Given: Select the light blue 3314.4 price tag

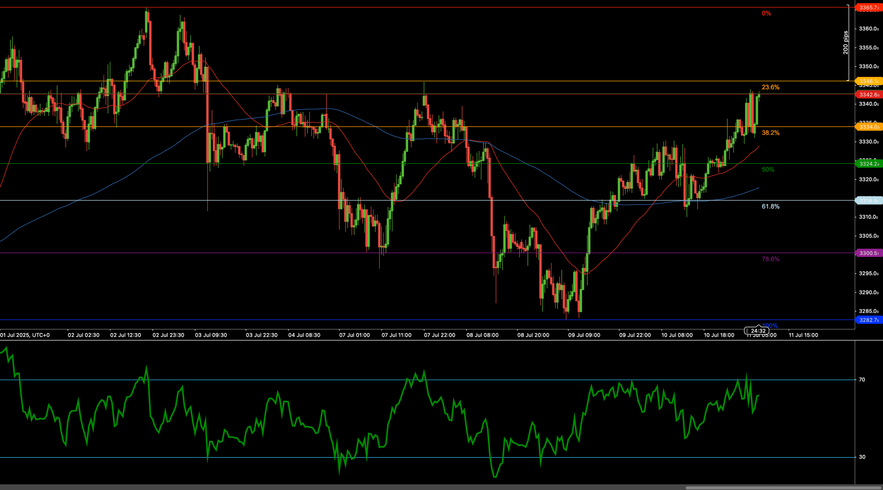Looking at the screenshot, I should (x=869, y=201).
